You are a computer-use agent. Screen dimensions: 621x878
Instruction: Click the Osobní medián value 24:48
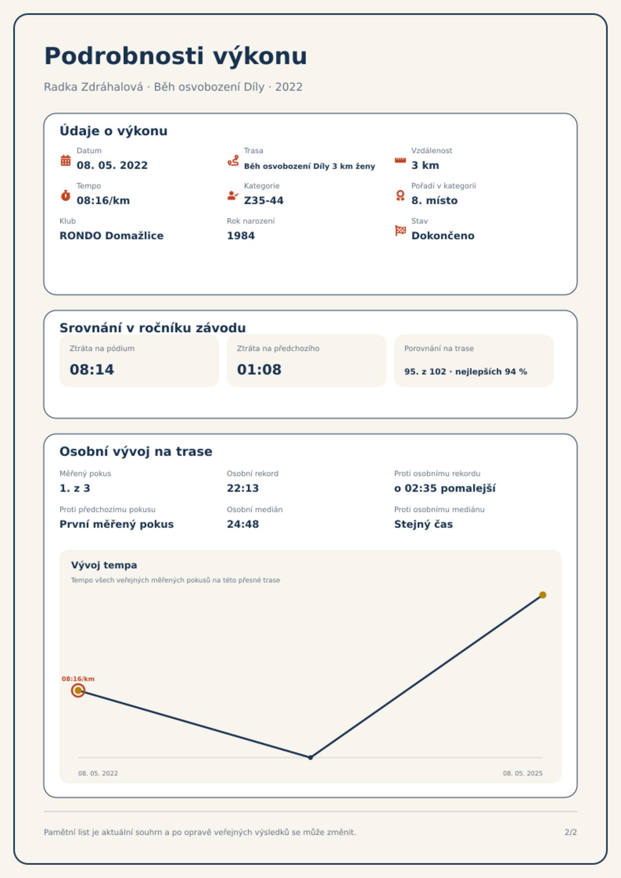(243, 524)
